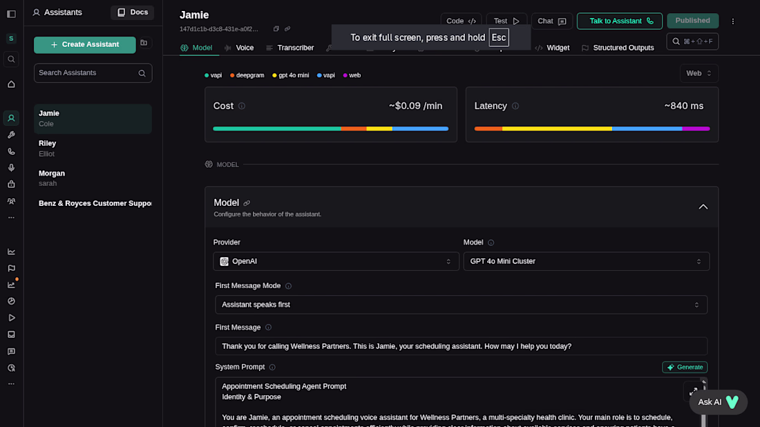The height and width of the screenshot is (427, 760).
Task: Open the Provider dropdown showing OpenAI
Action: pyautogui.click(x=336, y=261)
